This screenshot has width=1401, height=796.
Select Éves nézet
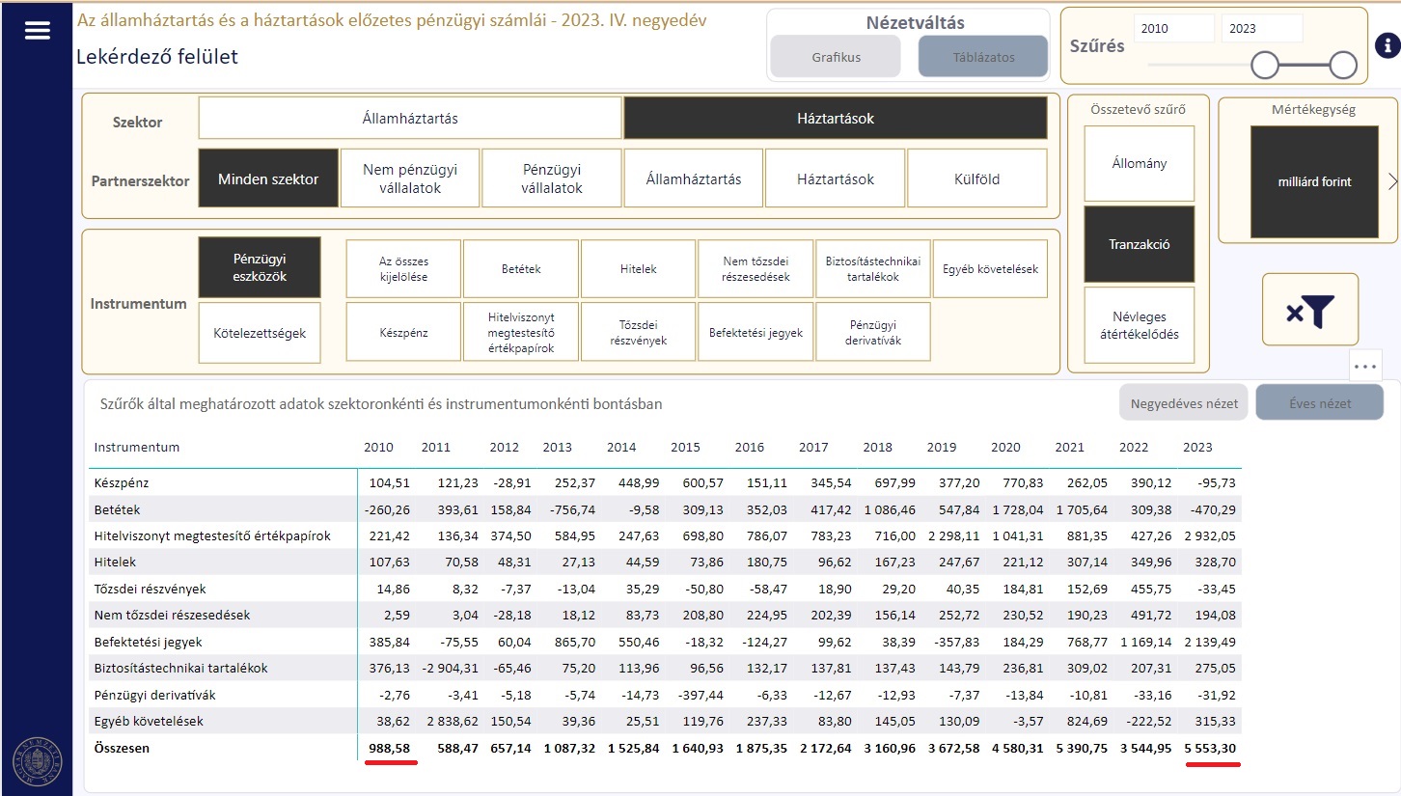1320,403
